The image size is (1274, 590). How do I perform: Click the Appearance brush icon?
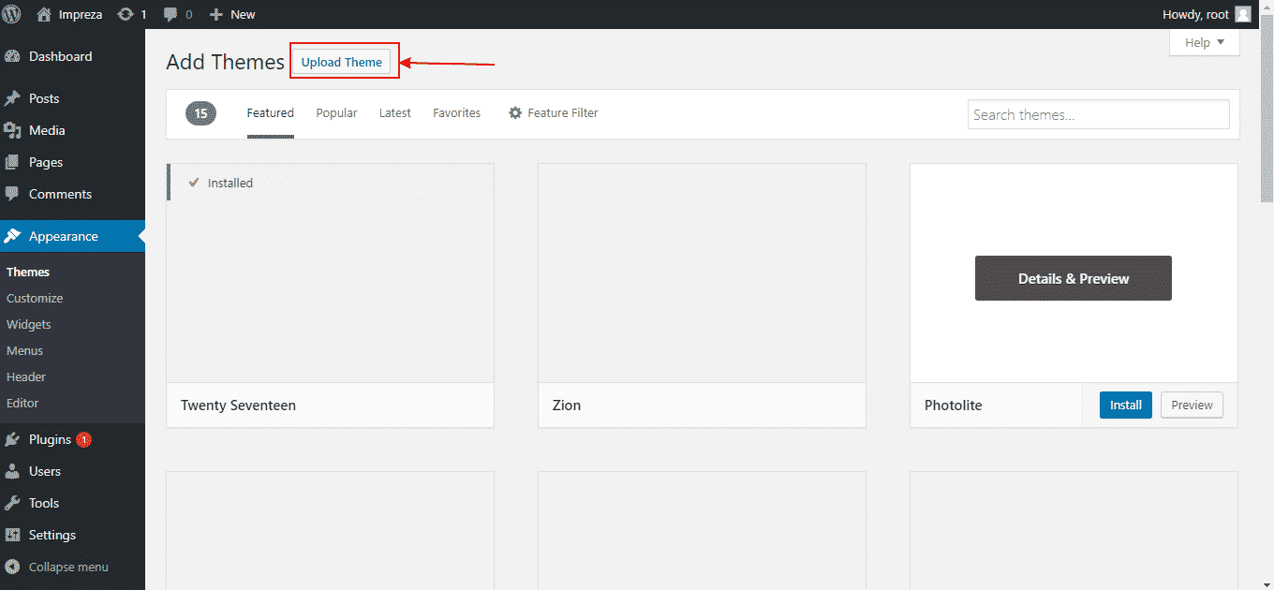12,236
